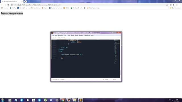Viewport: 182px width, 102px height.
Task: Open the Tab Size setting in the status bar
Action: click(105, 80)
